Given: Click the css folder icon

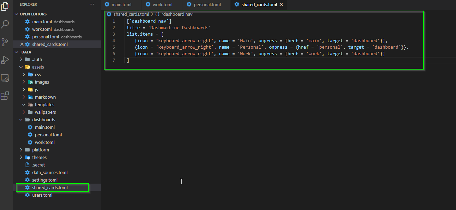Looking at the screenshot, I should (30, 75).
